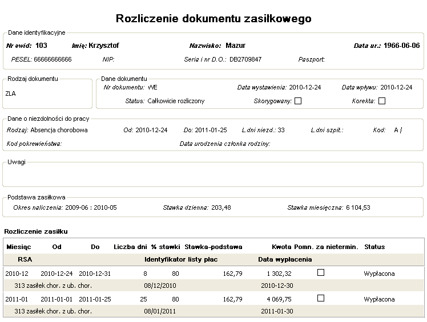Click the Uwagi remarks field
The image size is (427, 322).
pos(213,176)
